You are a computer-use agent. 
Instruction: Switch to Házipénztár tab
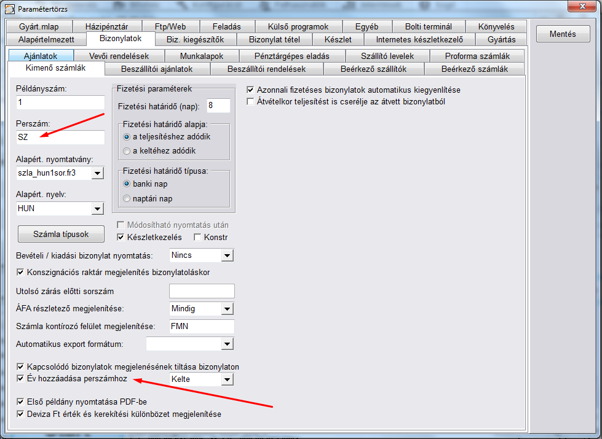pos(106,26)
